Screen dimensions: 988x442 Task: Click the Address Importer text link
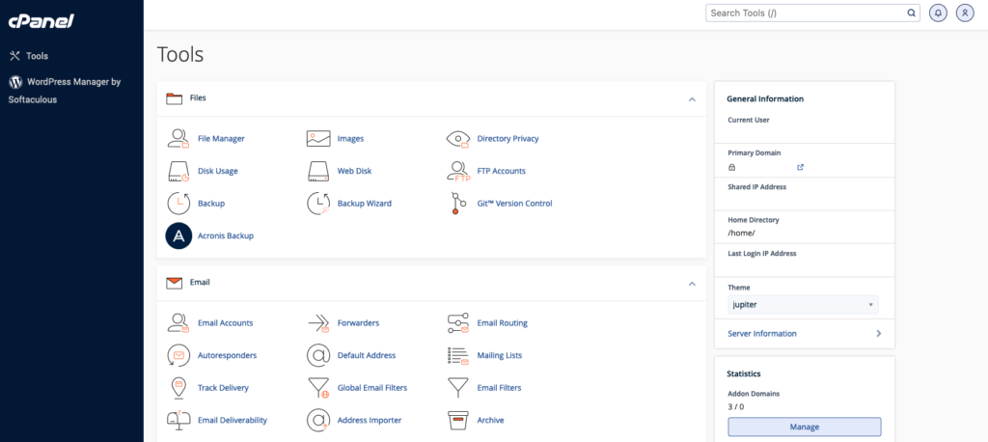click(370, 420)
